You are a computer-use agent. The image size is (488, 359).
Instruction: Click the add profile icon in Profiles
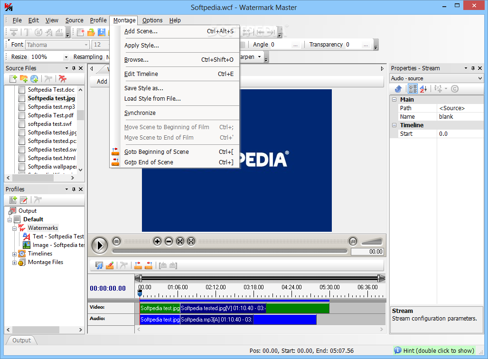13,200
